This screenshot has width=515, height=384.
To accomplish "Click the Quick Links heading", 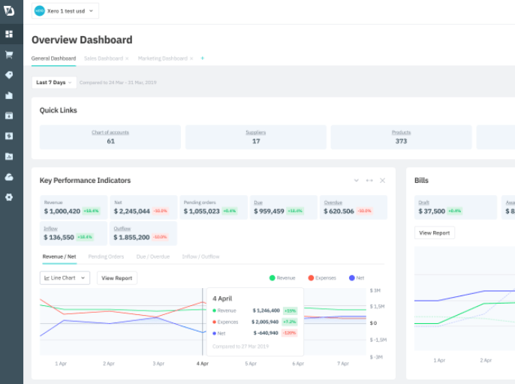I will coord(58,110).
